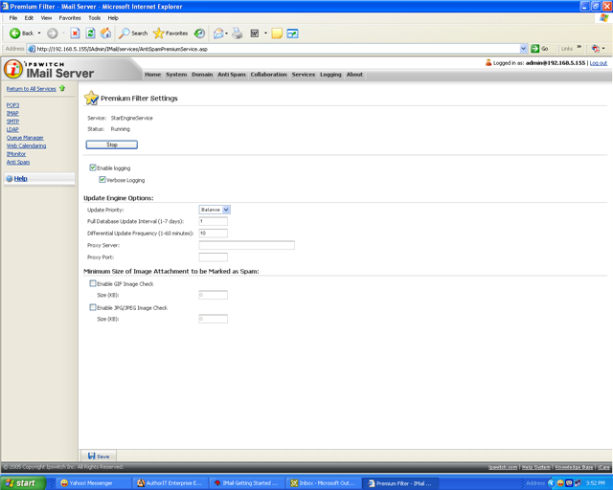
Task: Stop page loading with the red X icon
Action: (75, 33)
